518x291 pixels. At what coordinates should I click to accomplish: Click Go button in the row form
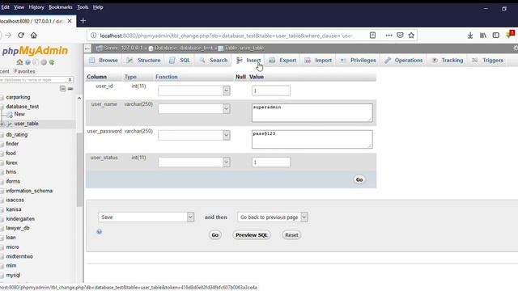(x=359, y=179)
